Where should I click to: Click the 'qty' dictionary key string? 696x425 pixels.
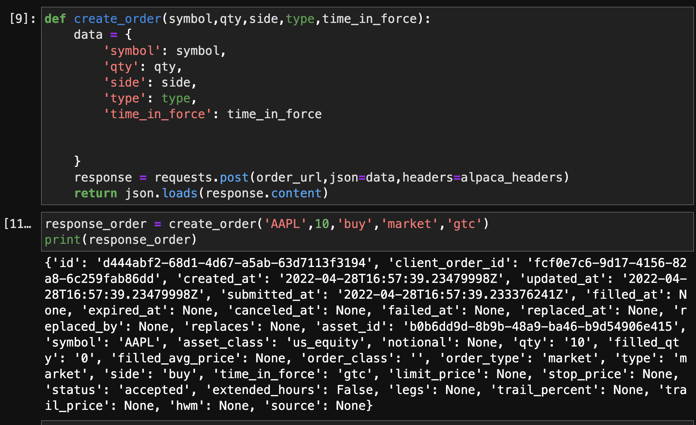click(x=121, y=67)
